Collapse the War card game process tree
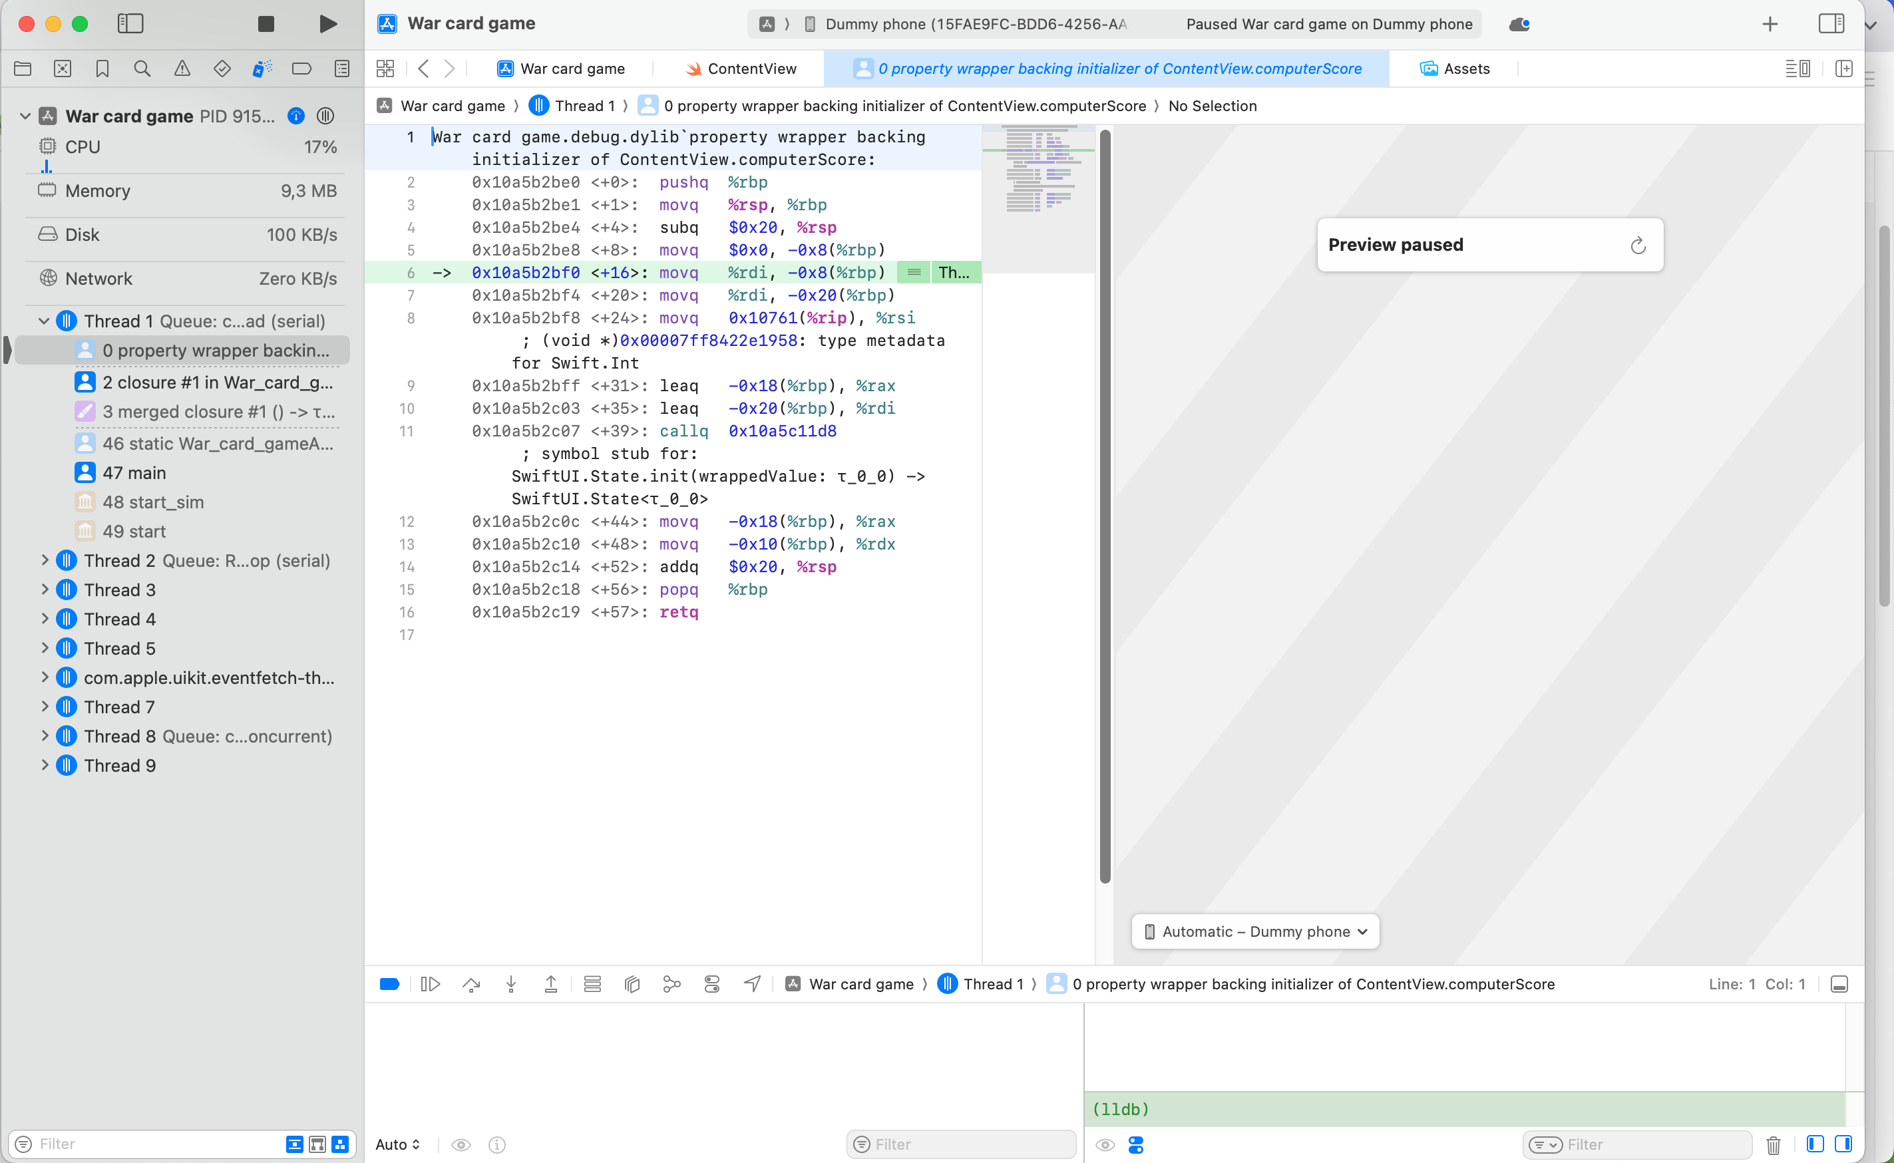 pyautogui.click(x=25, y=116)
